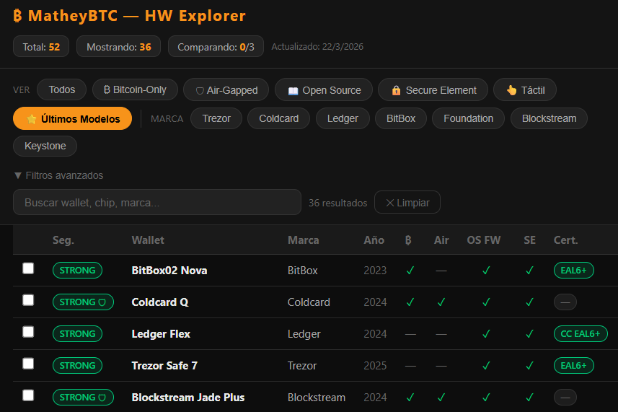Image resolution: width=618 pixels, height=412 pixels.
Task: Click the EAL6+ badge in Trezor Safe 7 row
Action: [574, 366]
